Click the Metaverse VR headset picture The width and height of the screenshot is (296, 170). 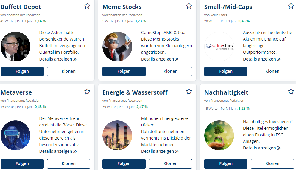15,135
